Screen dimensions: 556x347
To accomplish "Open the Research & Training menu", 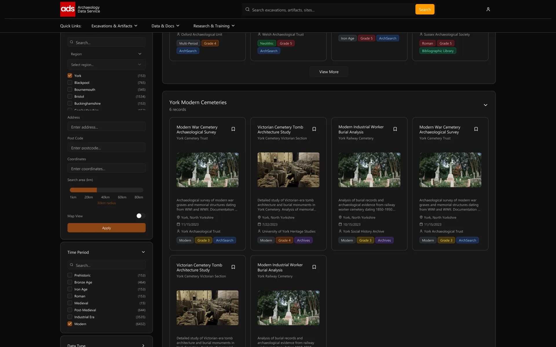I will click(214, 26).
